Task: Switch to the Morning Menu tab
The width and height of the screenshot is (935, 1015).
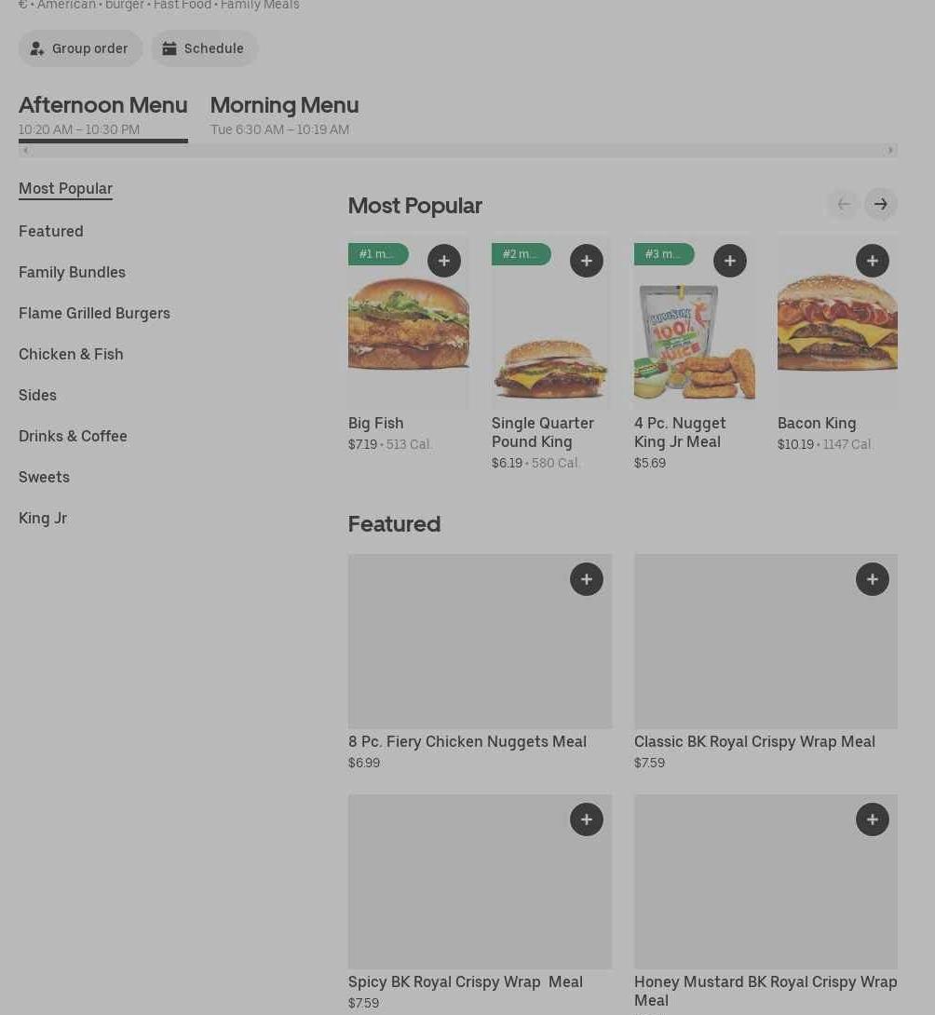Action: 284,115
